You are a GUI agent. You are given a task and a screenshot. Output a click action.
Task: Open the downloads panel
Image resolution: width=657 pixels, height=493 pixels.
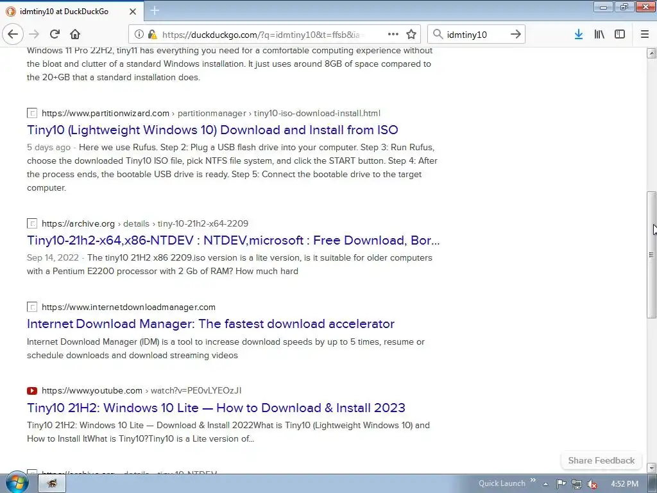pos(579,35)
